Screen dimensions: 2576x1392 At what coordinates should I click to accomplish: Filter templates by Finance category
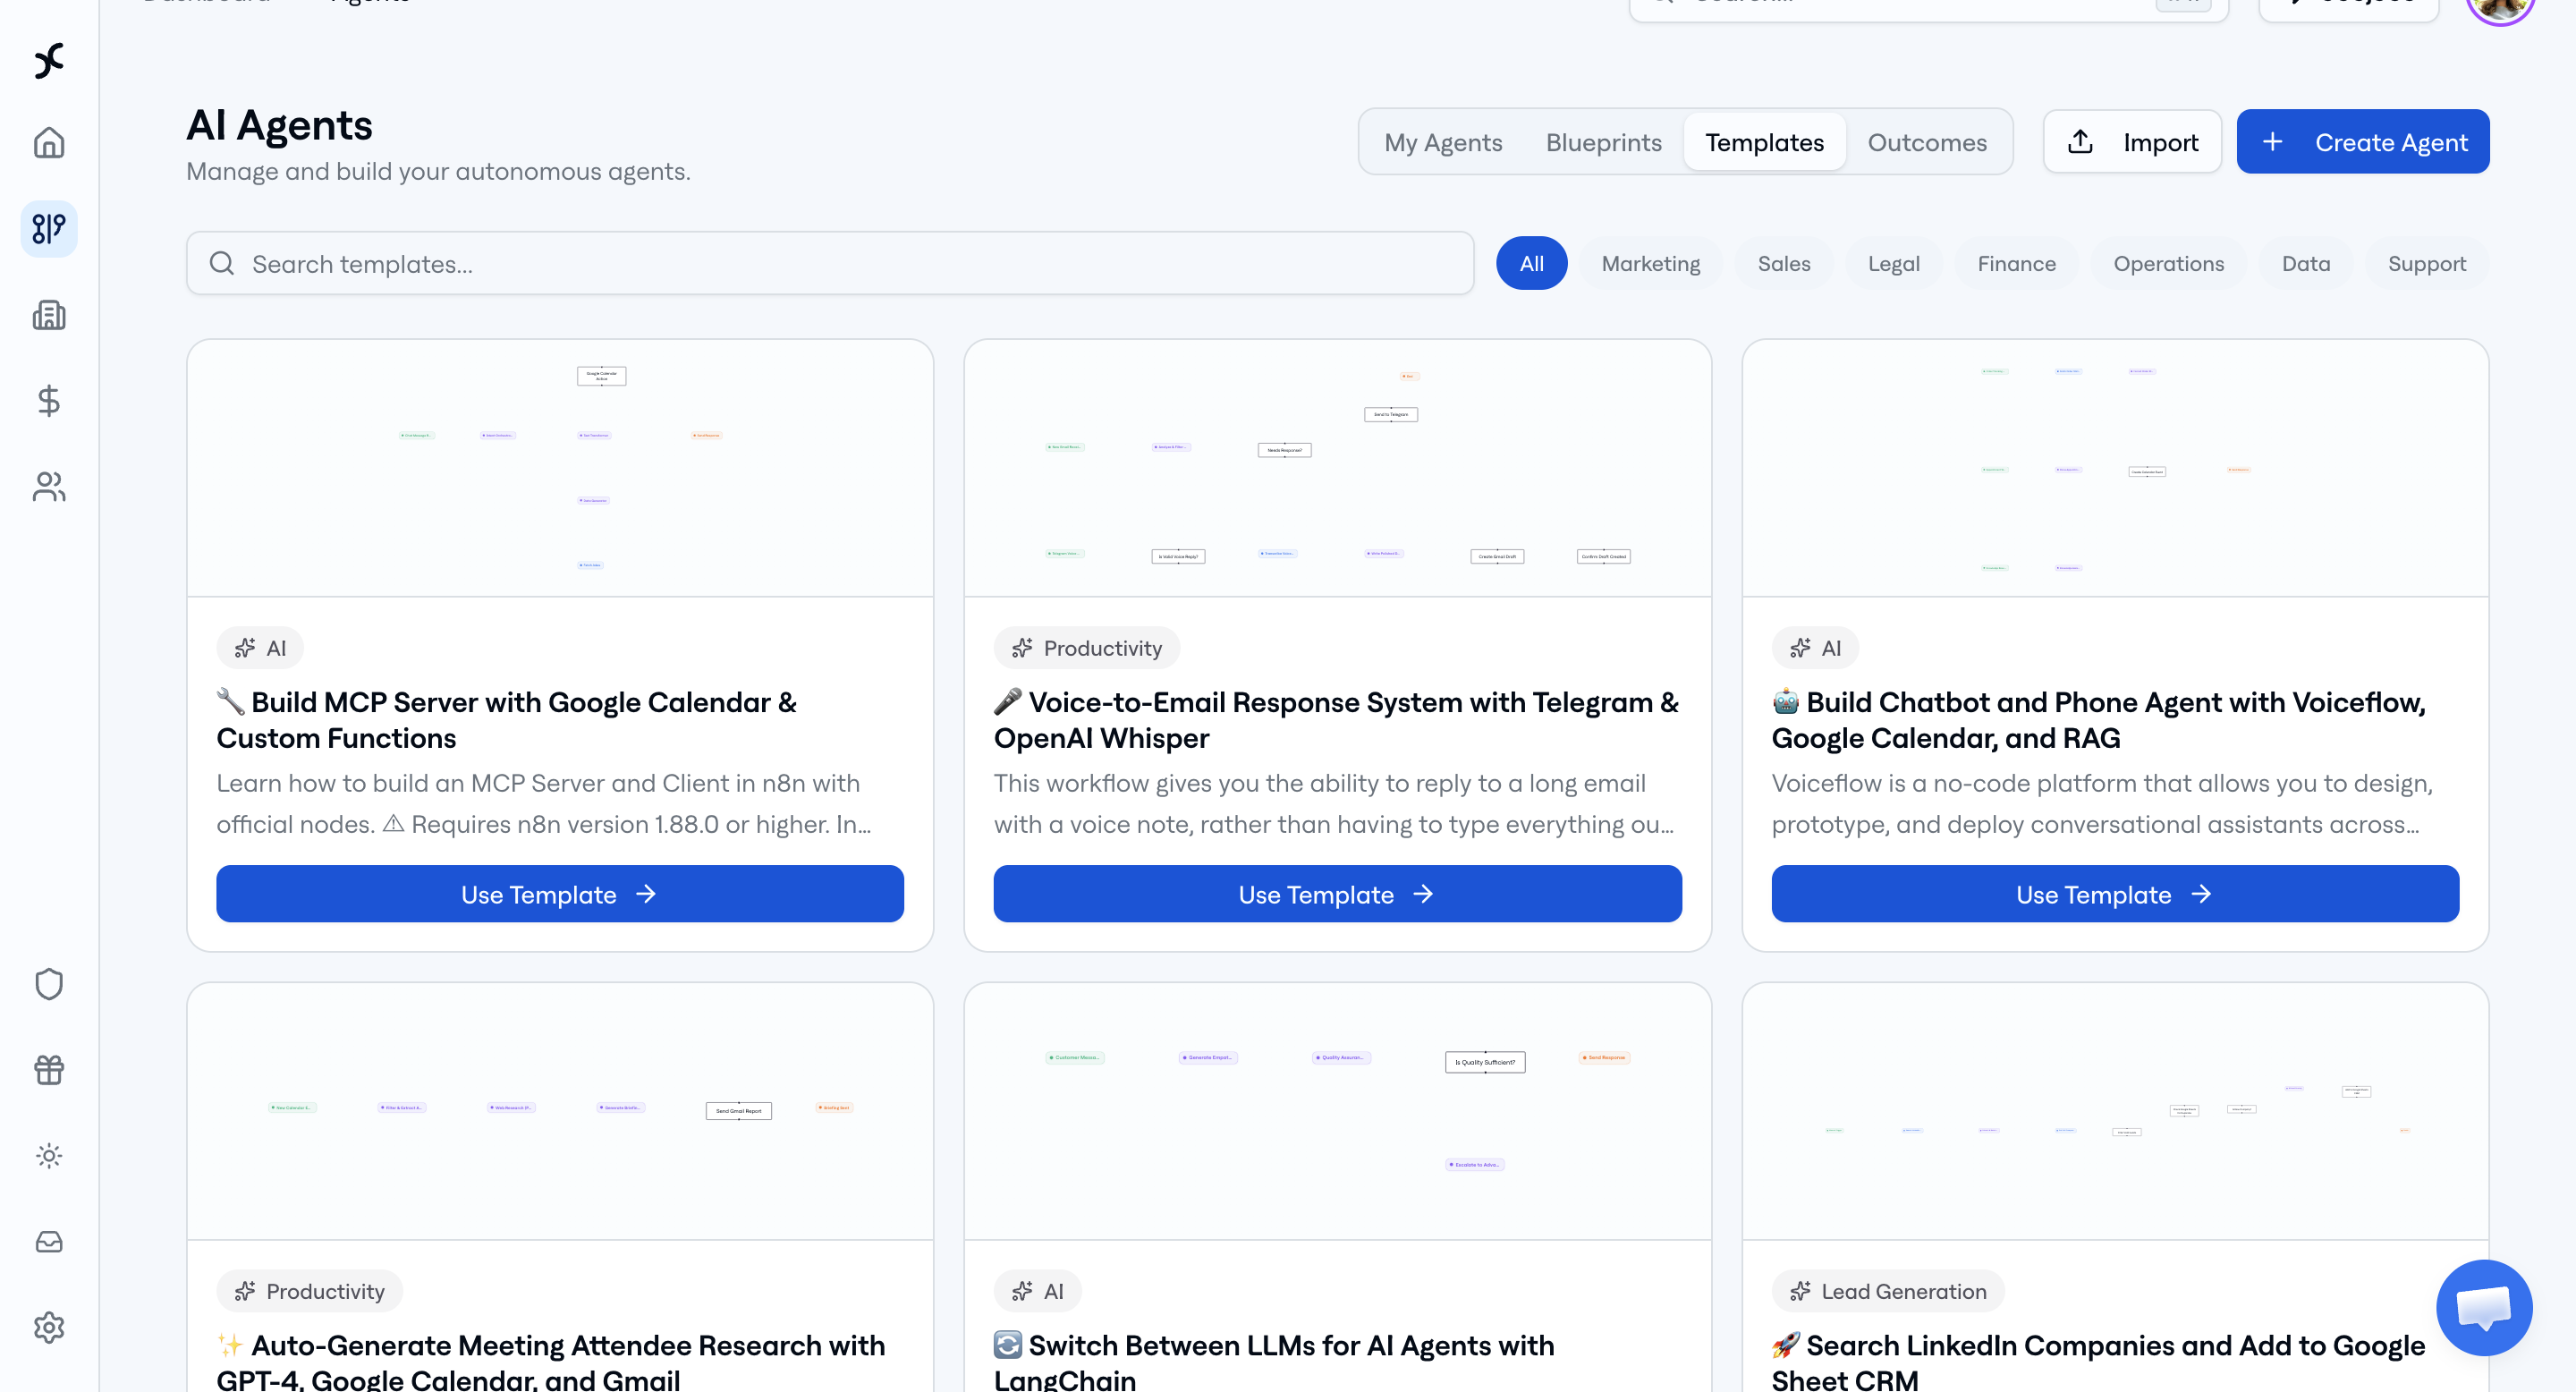[x=2016, y=264]
